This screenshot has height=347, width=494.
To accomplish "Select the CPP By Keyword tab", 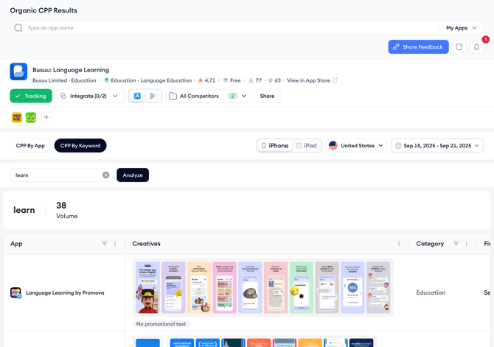I will pos(80,146).
